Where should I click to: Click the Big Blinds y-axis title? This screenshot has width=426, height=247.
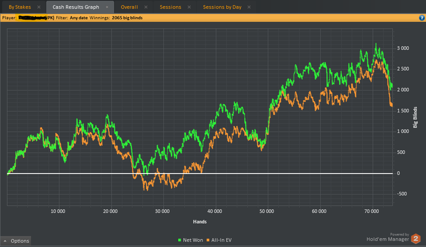tap(415, 117)
